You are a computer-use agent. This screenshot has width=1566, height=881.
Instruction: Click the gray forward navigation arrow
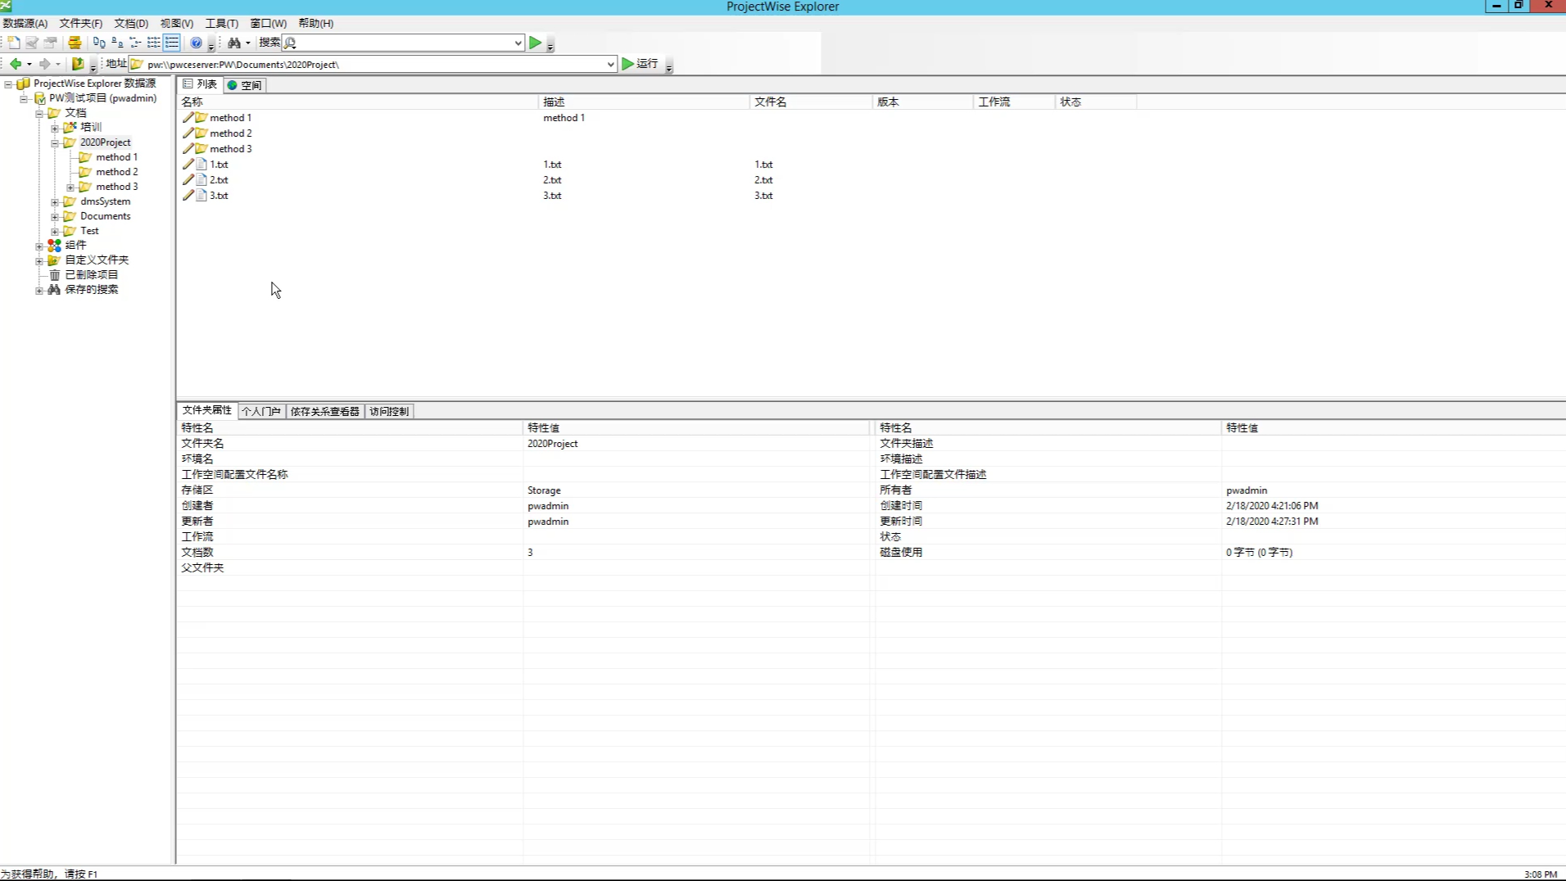click(x=44, y=64)
